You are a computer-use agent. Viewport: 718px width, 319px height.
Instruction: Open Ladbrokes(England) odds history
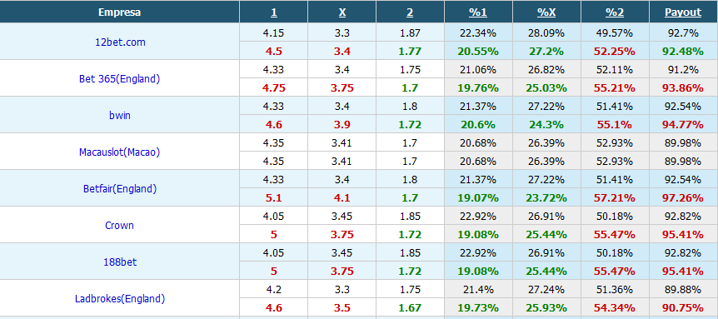119,299
